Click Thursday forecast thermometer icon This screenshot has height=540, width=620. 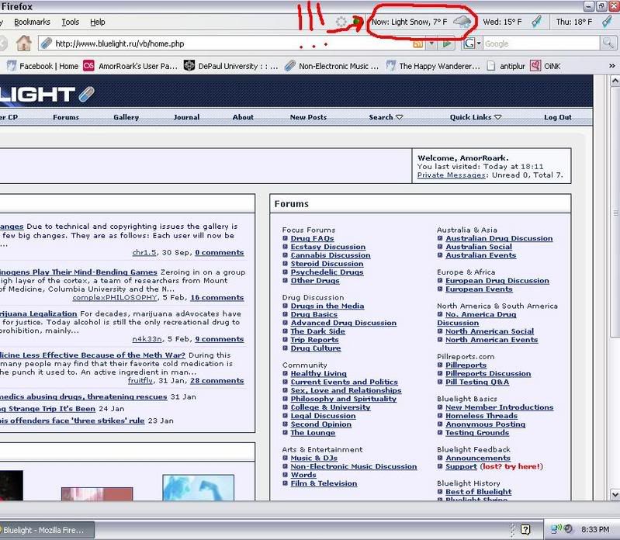pyautogui.click(x=607, y=22)
